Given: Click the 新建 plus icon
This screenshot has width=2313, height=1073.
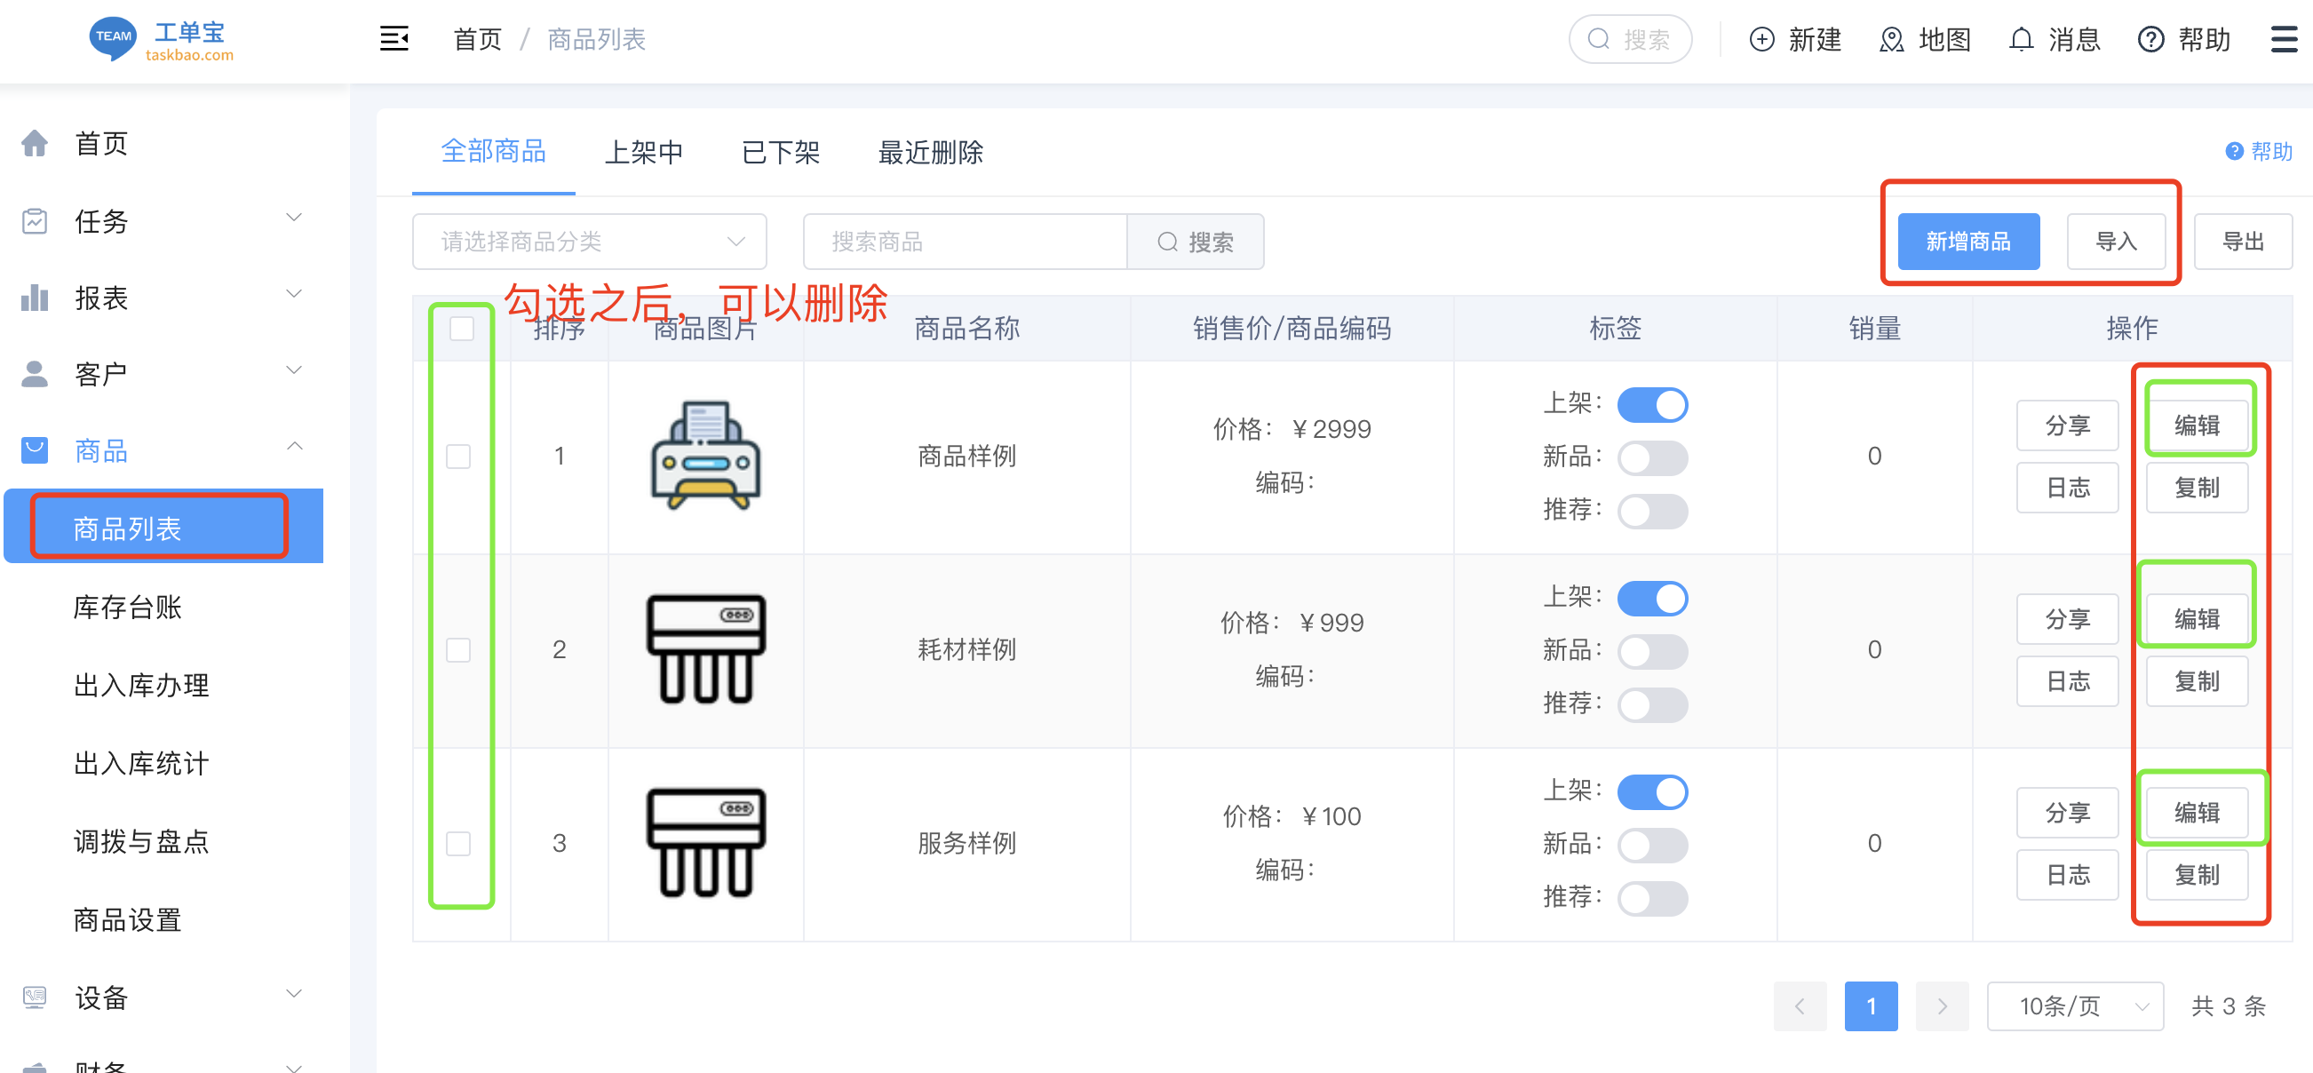Looking at the screenshot, I should (x=1761, y=39).
